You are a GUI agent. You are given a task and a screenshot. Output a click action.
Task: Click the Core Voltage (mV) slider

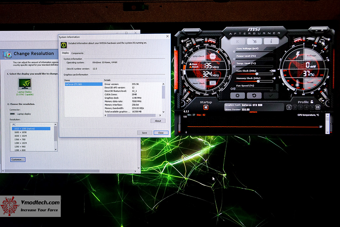253,52
